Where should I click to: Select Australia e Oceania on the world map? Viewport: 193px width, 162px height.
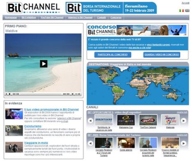click(172, 96)
